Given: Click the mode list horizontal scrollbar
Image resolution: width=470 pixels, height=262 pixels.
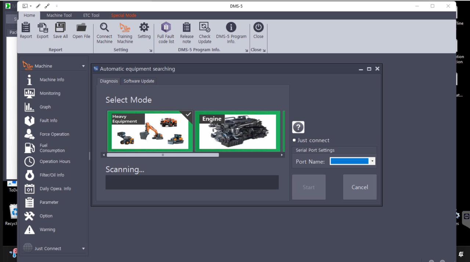Looking at the screenshot, I should [x=163, y=155].
